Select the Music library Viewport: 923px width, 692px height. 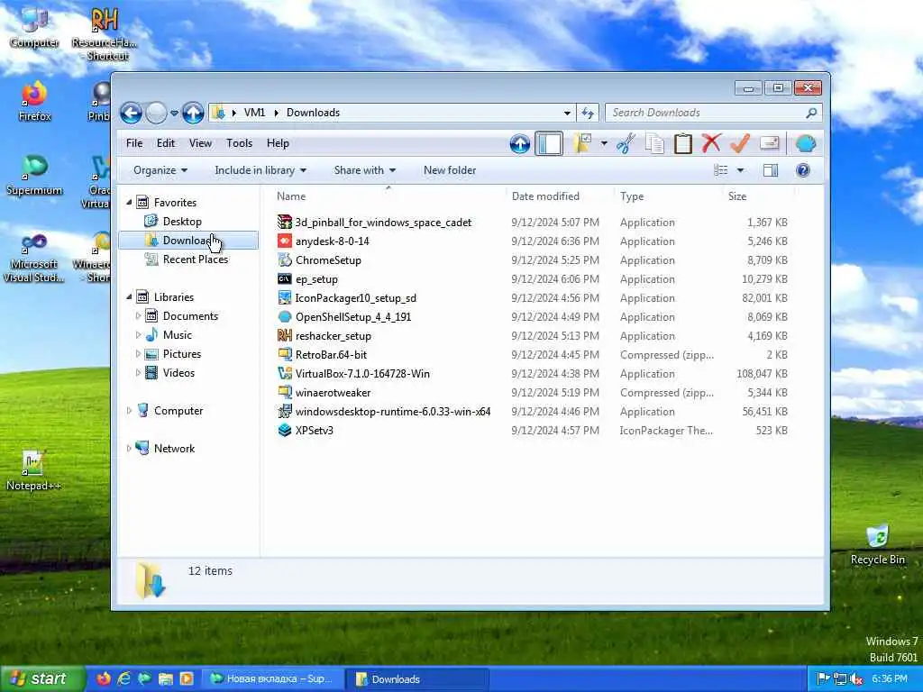click(x=178, y=335)
